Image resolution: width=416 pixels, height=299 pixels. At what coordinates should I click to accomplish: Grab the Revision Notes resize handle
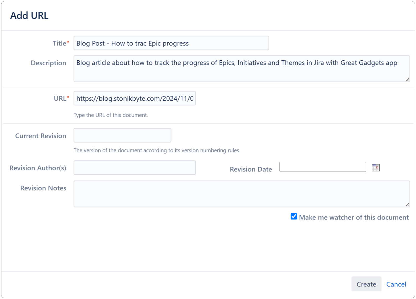(407, 205)
